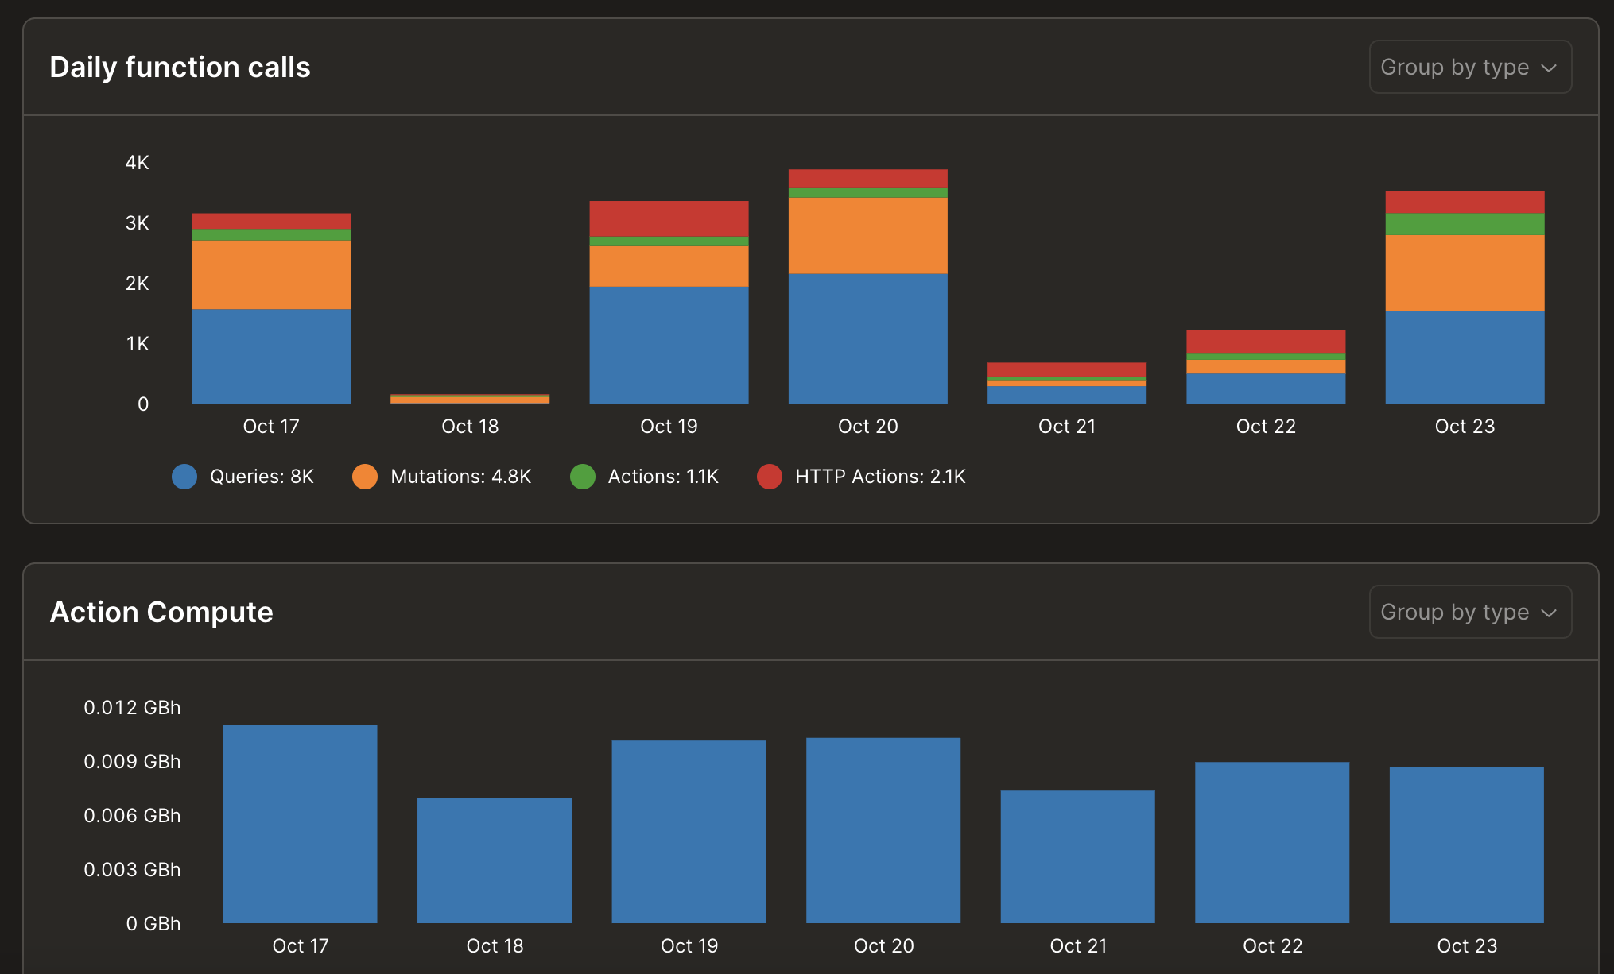The width and height of the screenshot is (1614, 974).
Task: Click Oct 19 red HTTP actions segment
Action: pyautogui.click(x=669, y=218)
